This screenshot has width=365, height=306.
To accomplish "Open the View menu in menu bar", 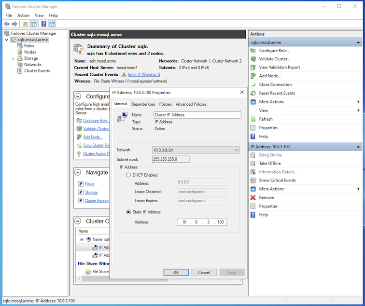I will 39,15.
